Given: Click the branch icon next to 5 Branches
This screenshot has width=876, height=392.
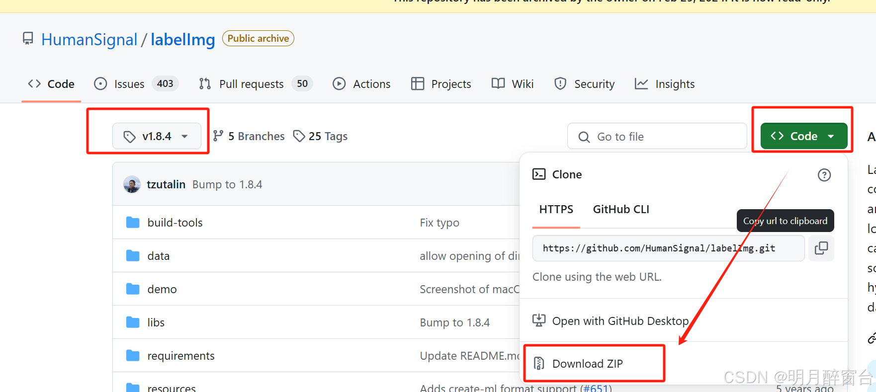Looking at the screenshot, I should [218, 136].
